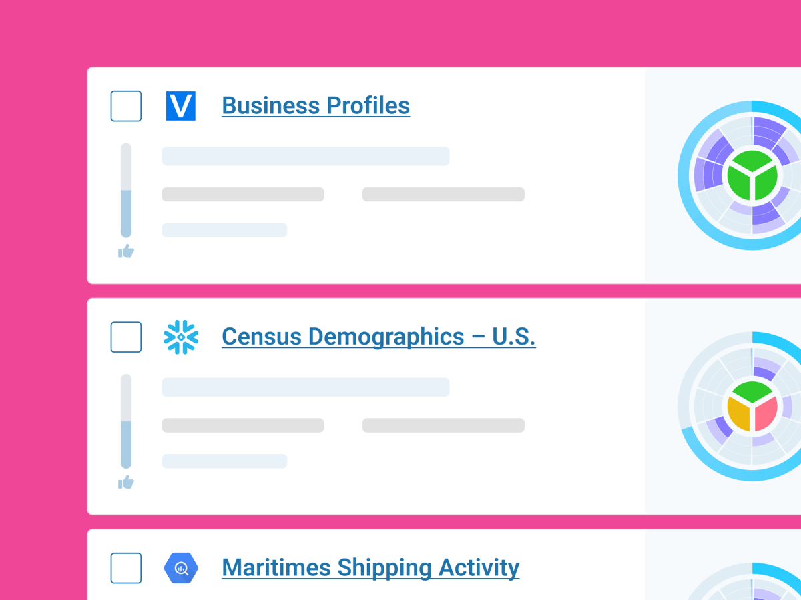This screenshot has height=600, width=801.
Task: Click yellow segment in Census chart center
Action: (739, 415)
